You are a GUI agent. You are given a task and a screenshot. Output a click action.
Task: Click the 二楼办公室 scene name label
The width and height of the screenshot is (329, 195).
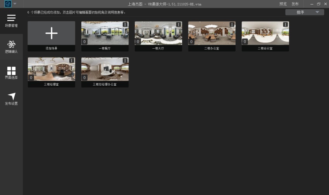212,48
